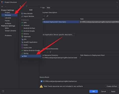Click the edit pencil in Deployment Descriptors toolbar
This screenshot has height=94, width=119.
coord(47,16)
